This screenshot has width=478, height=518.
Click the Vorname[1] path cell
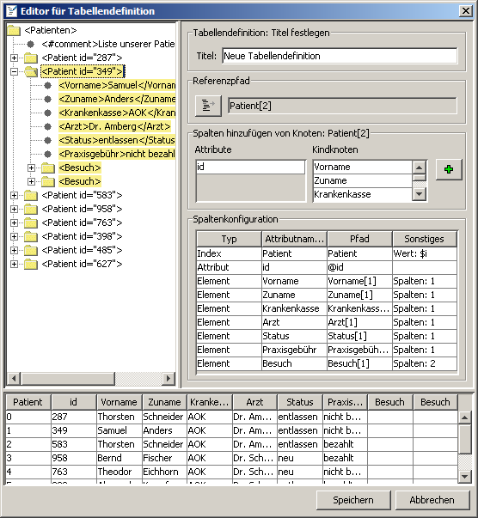(359, 281)
